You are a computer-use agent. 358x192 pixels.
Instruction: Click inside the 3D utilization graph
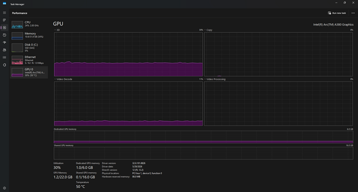tap(128, 54)
